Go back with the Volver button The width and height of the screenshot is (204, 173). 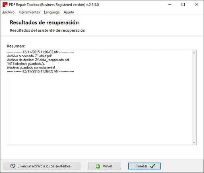pos(104,166)
